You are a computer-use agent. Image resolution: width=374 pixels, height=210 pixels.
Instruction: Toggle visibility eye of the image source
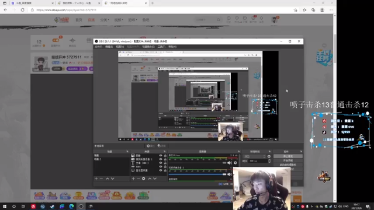pos(161,156)
